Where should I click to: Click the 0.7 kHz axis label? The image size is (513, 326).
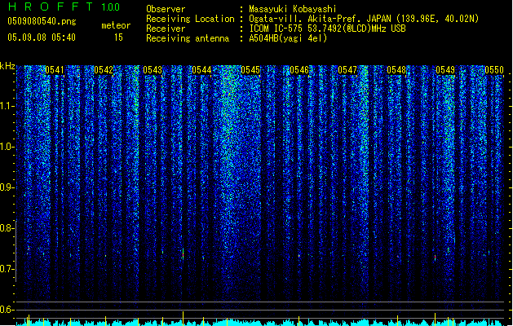click(x=7, y=269)
